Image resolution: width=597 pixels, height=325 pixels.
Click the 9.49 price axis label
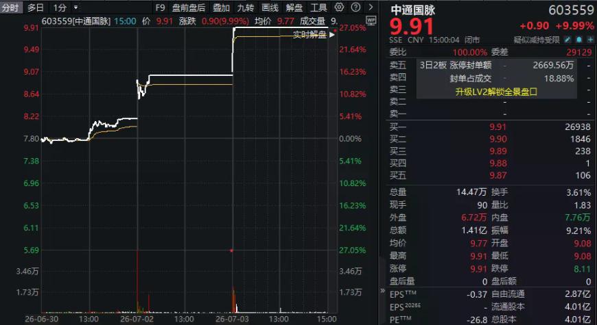(x=32, y=49)
